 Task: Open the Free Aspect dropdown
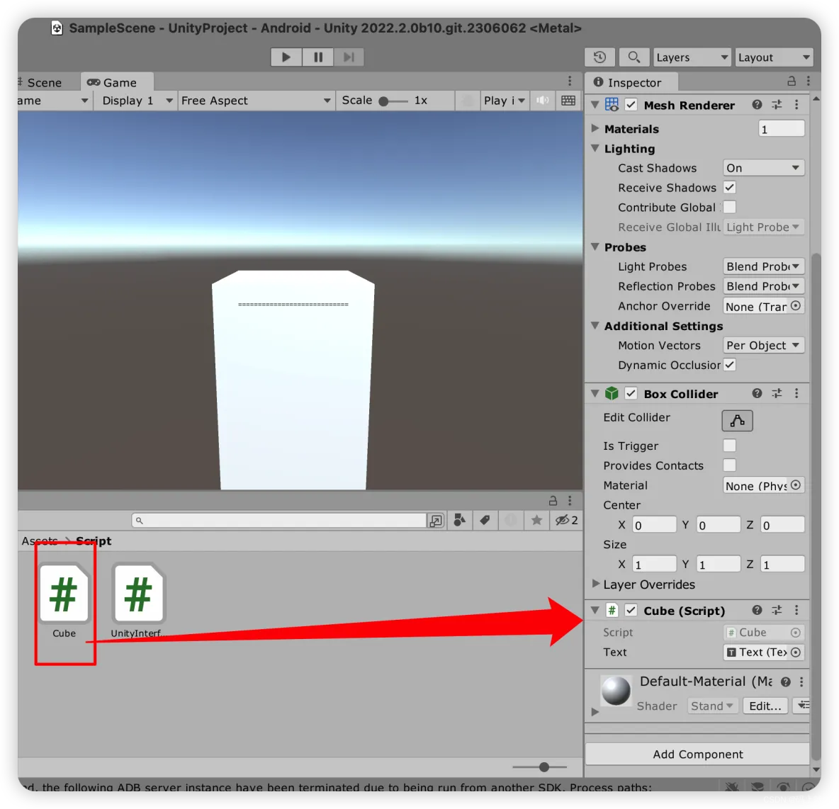coord(256,101)
